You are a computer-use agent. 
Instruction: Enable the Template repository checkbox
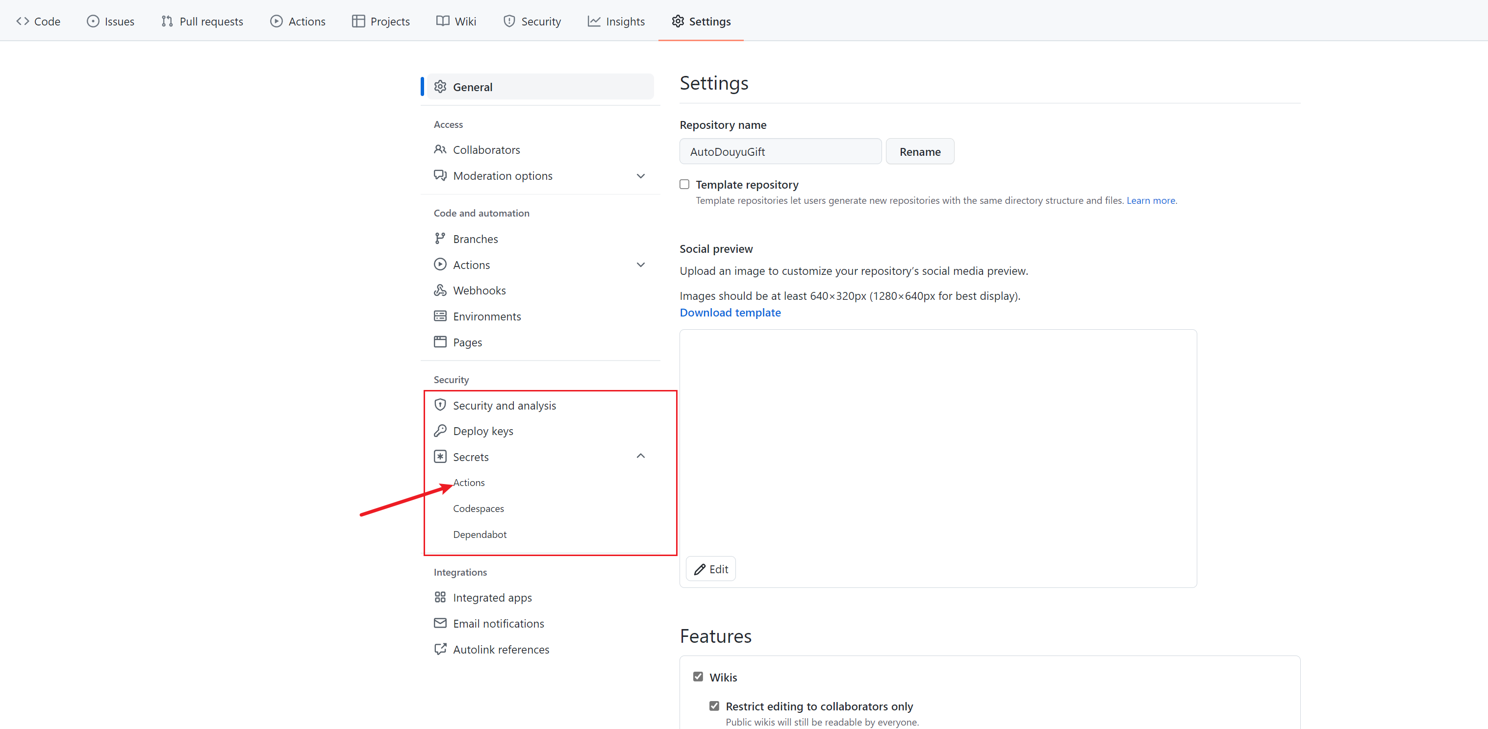(684, 184)
